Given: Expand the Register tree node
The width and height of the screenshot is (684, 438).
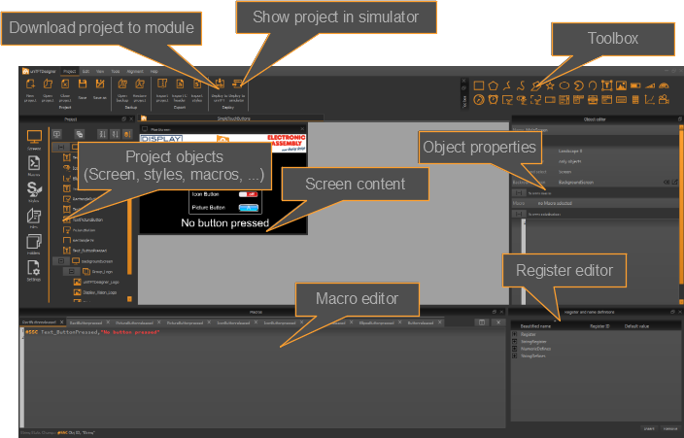Looking at the screenshot, I should point(515,334).
